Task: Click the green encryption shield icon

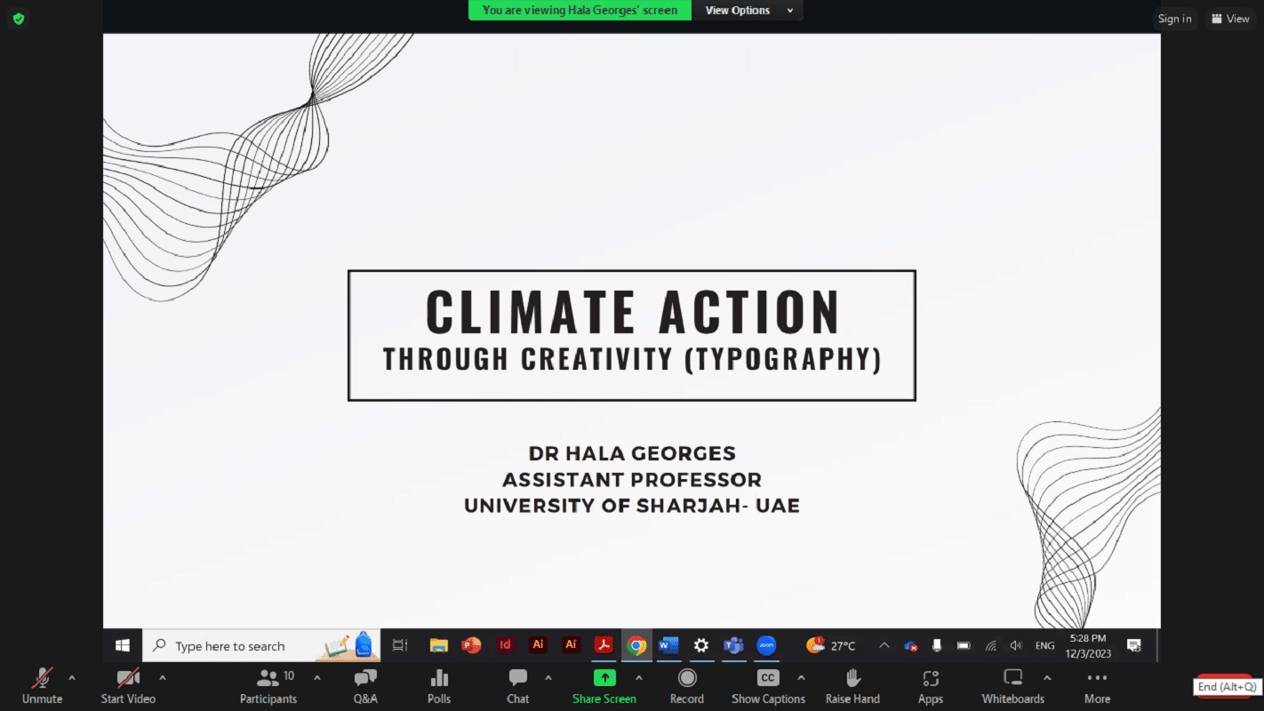Action: [x=18, y=19]
